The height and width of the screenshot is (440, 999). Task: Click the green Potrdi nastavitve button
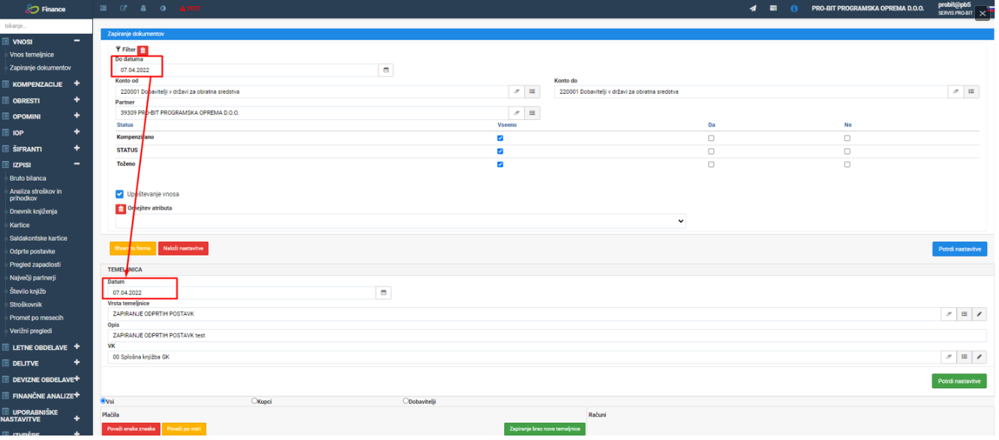[959, 381]
